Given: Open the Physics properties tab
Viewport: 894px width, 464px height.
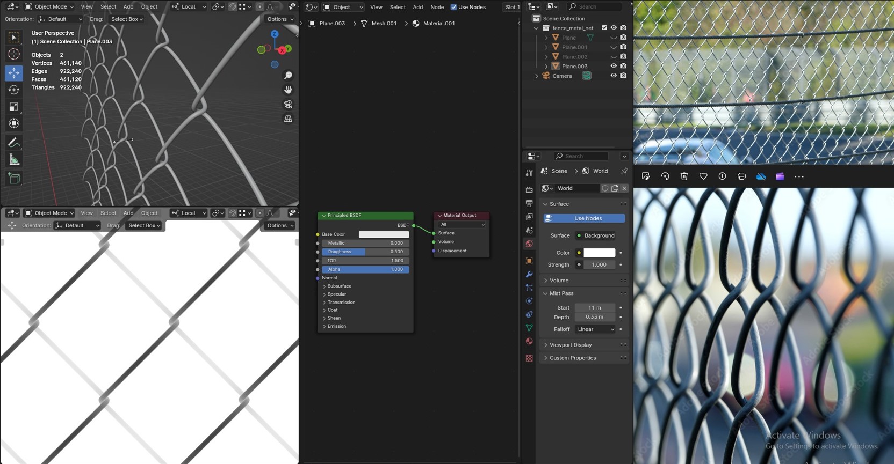Looking at the screenshot, I should [529, 301].
